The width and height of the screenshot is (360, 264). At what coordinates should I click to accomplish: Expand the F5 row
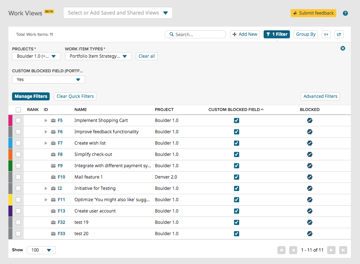pyautogui.click(x=46, y=120)
